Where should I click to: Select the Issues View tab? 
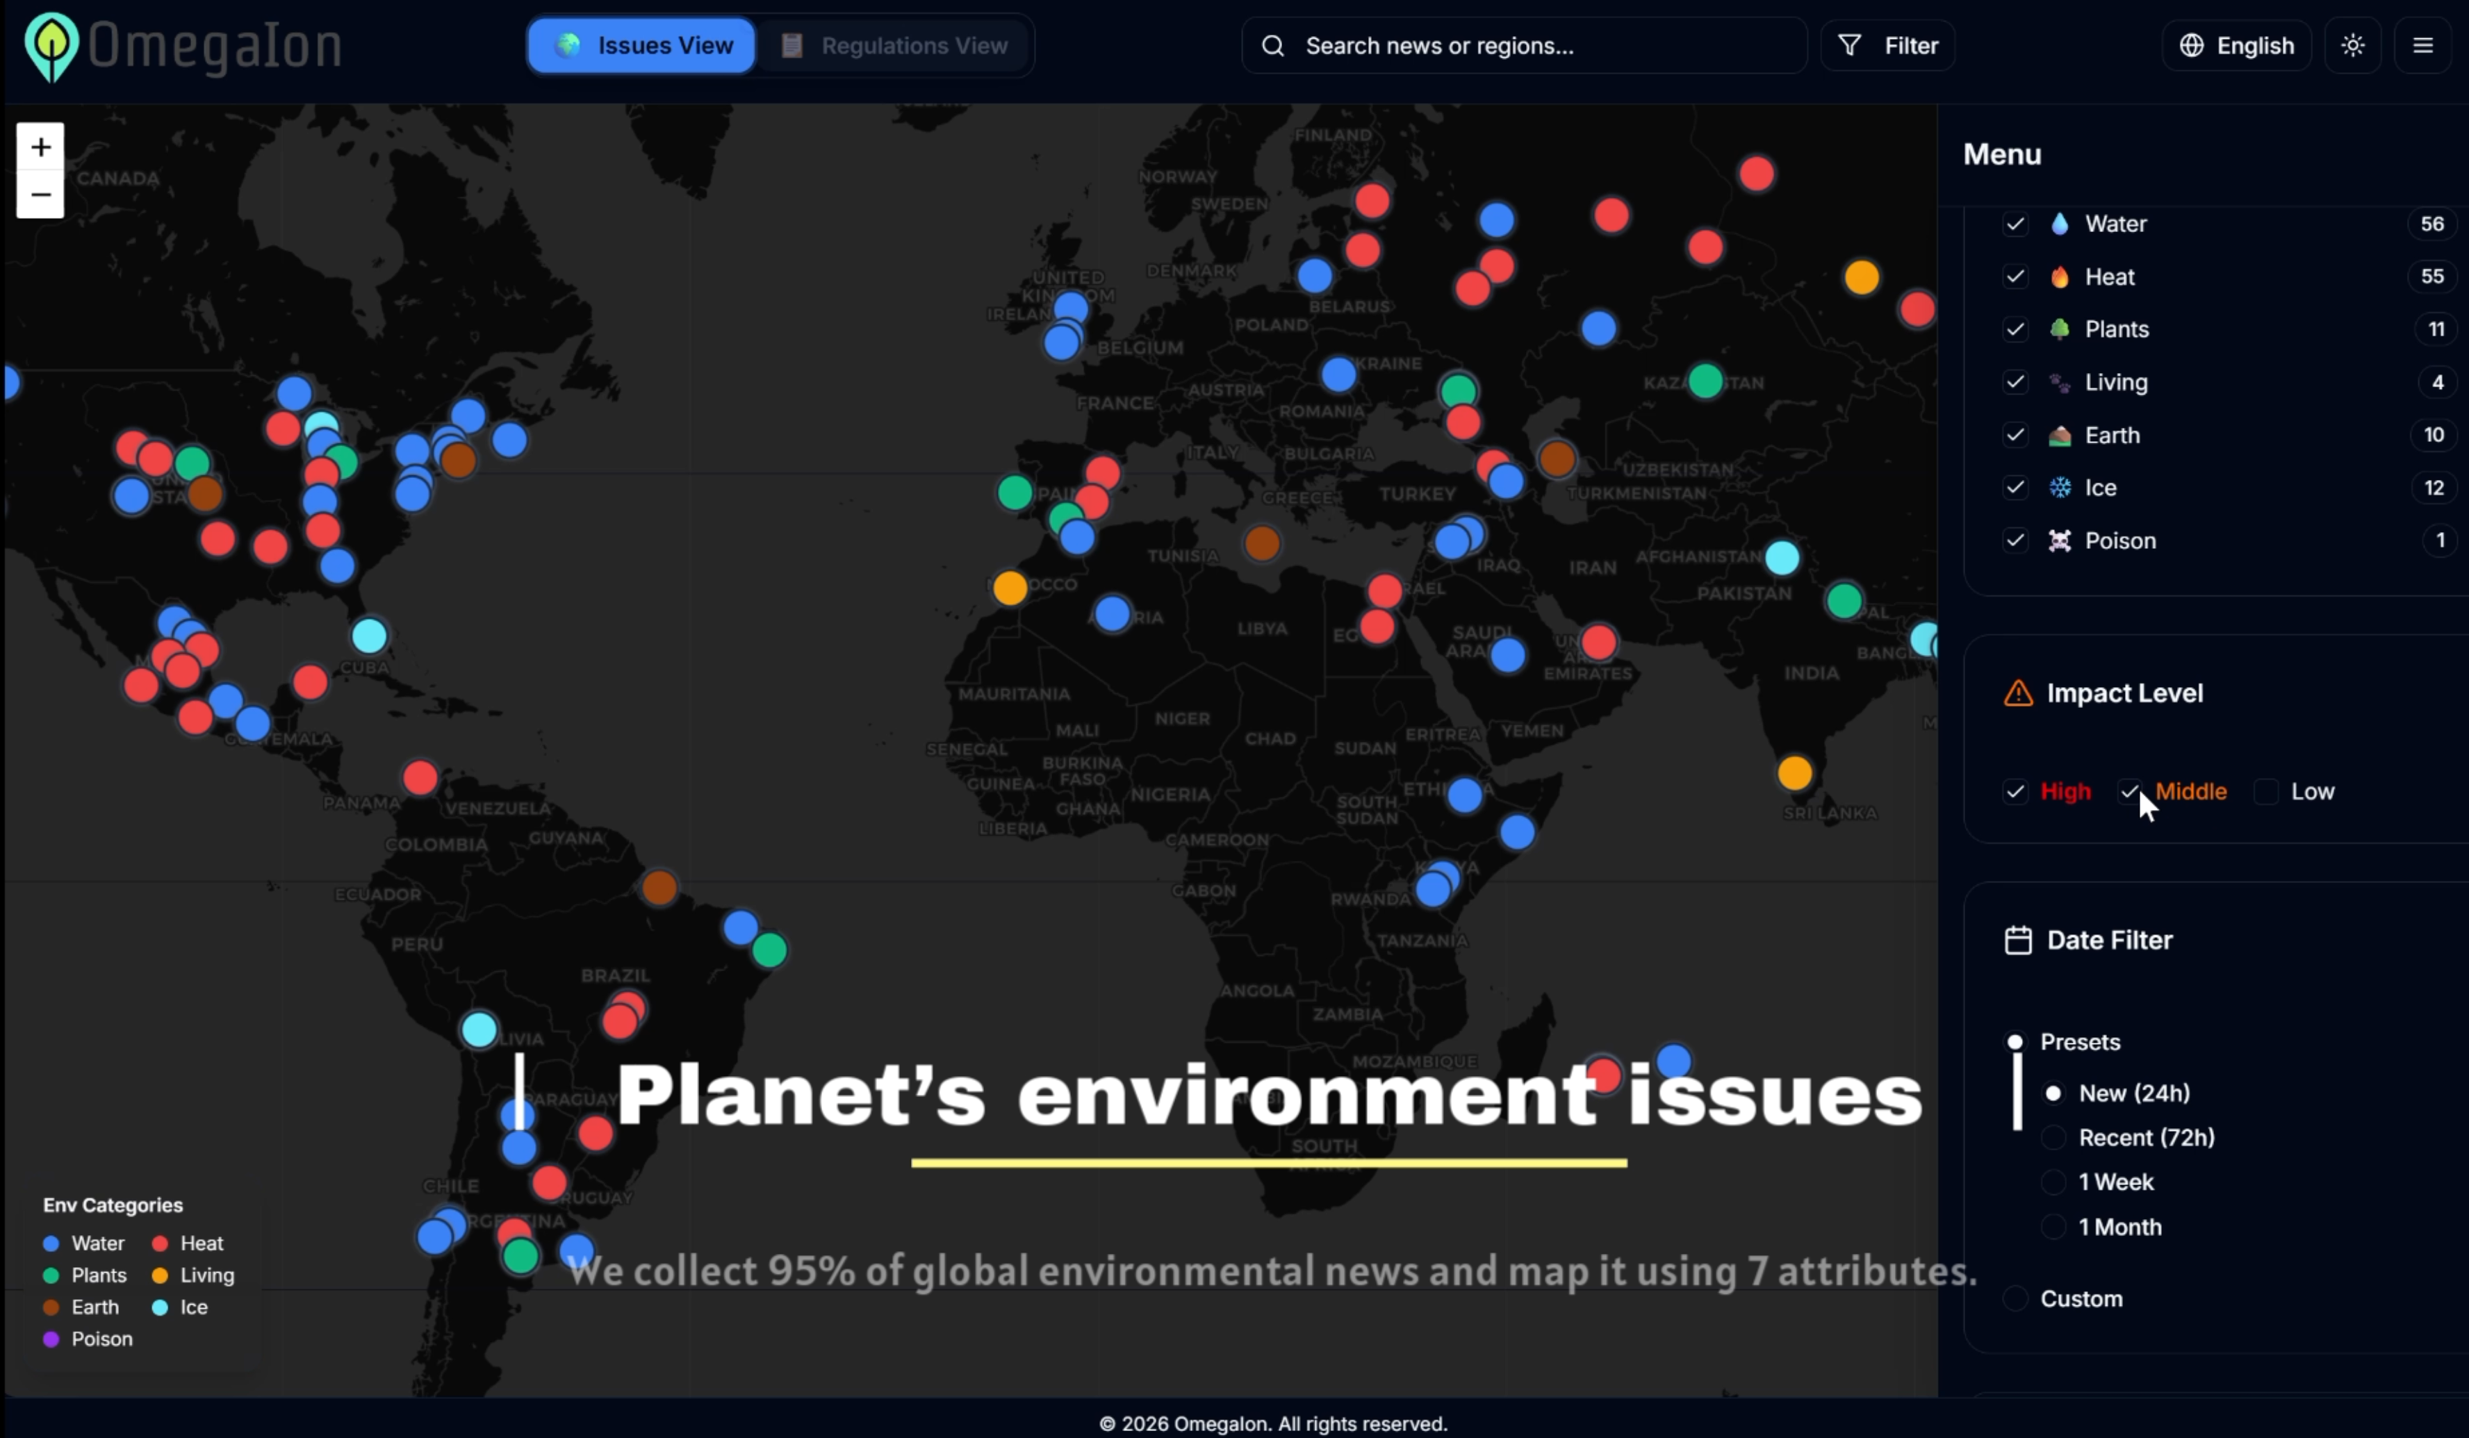(x=641, y=46)
